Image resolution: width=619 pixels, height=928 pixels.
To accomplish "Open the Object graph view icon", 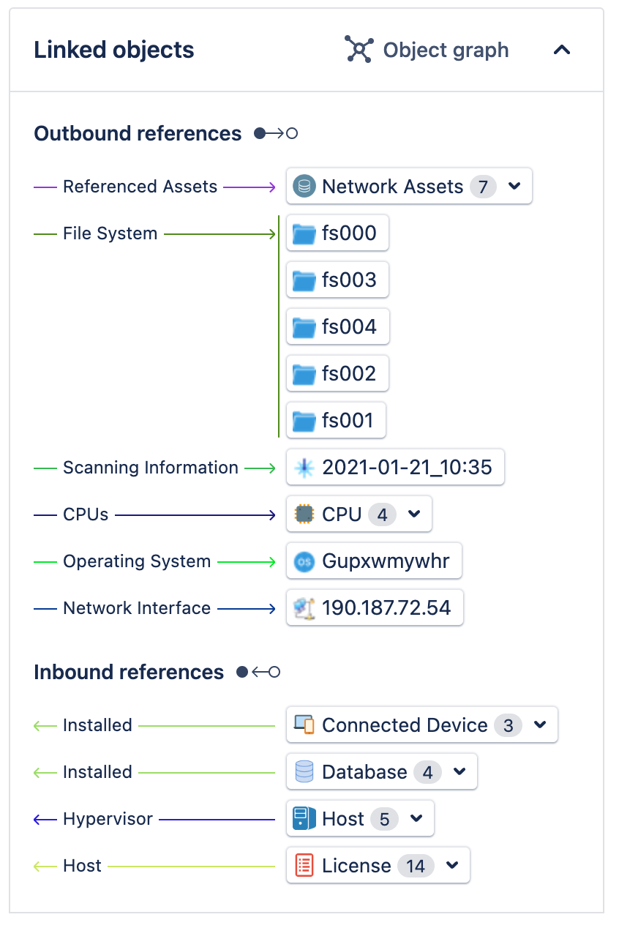I will point(359,50).
